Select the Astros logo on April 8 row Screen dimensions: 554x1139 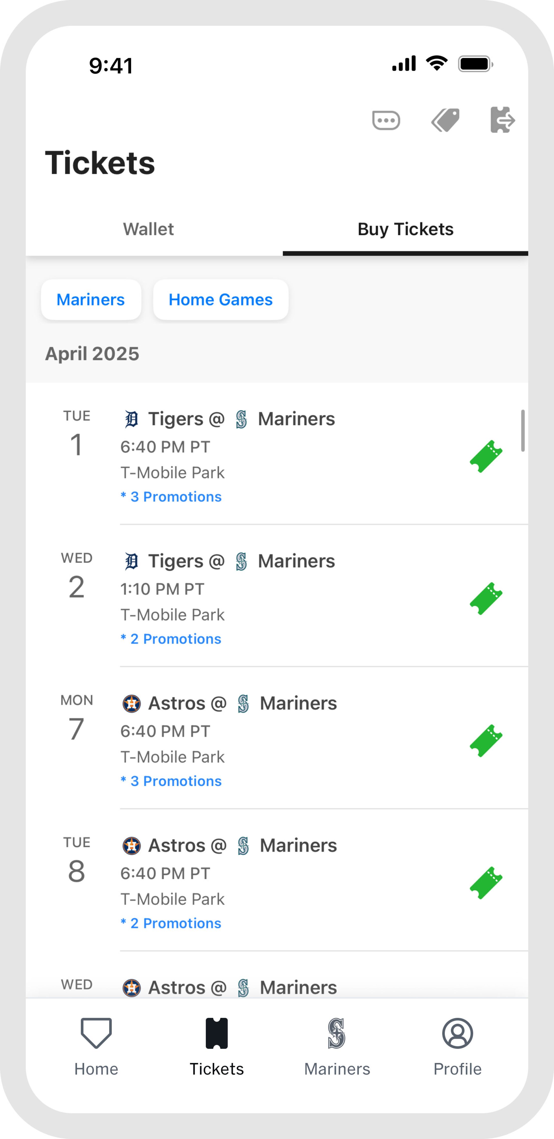click(132, 845)
